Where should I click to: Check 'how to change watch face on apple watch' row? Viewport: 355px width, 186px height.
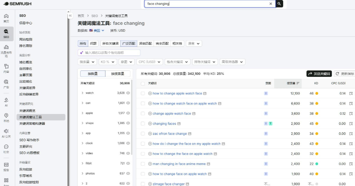(x=143, y=103)
